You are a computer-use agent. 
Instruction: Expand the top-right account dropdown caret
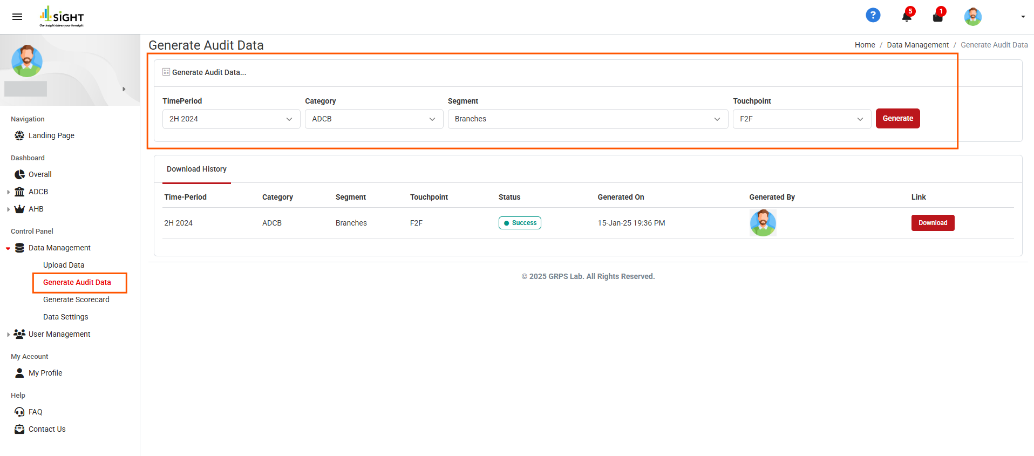[1023, 17]
